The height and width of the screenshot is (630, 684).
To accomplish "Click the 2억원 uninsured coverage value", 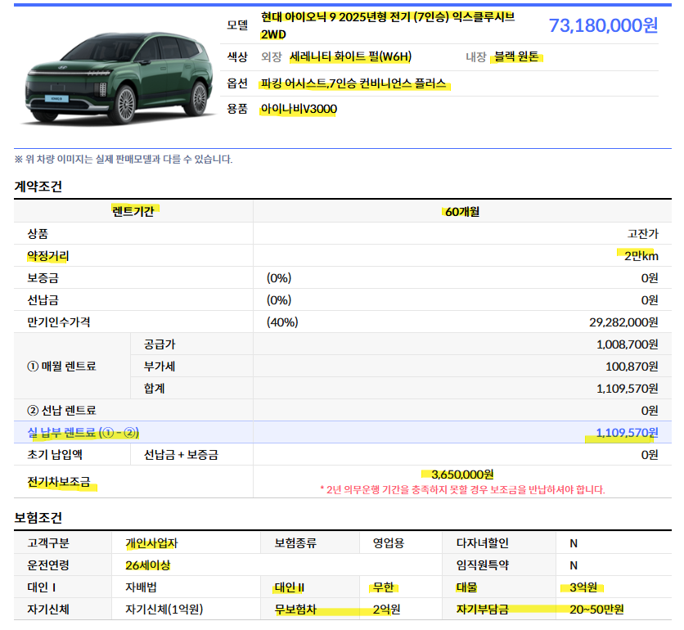I will click(386, 610).
